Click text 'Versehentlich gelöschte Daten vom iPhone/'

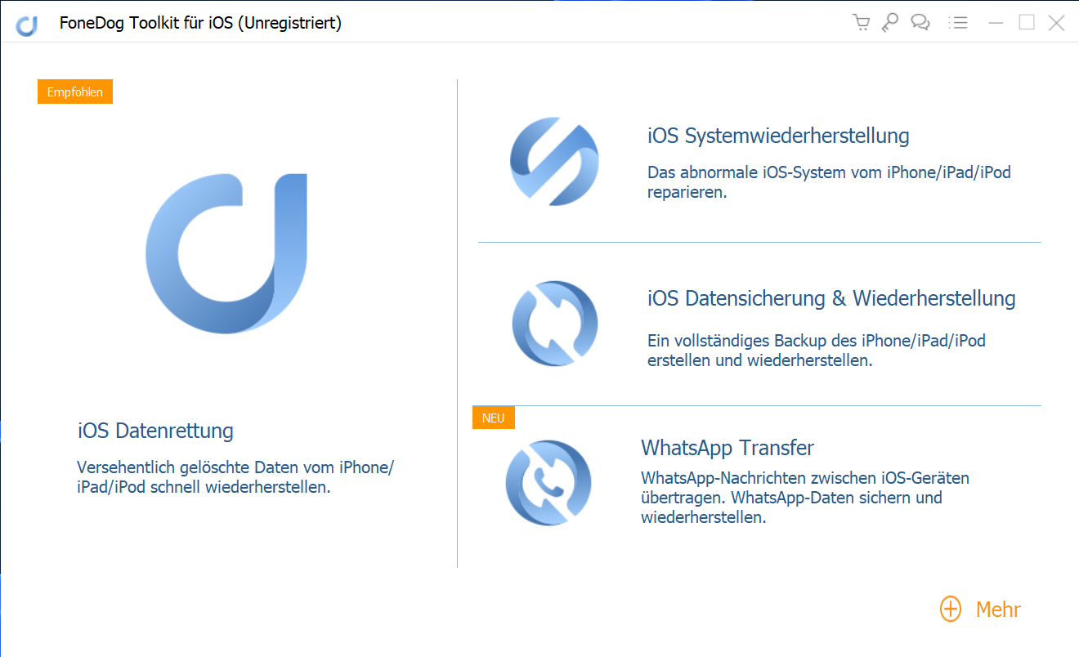tap(236, 467)
